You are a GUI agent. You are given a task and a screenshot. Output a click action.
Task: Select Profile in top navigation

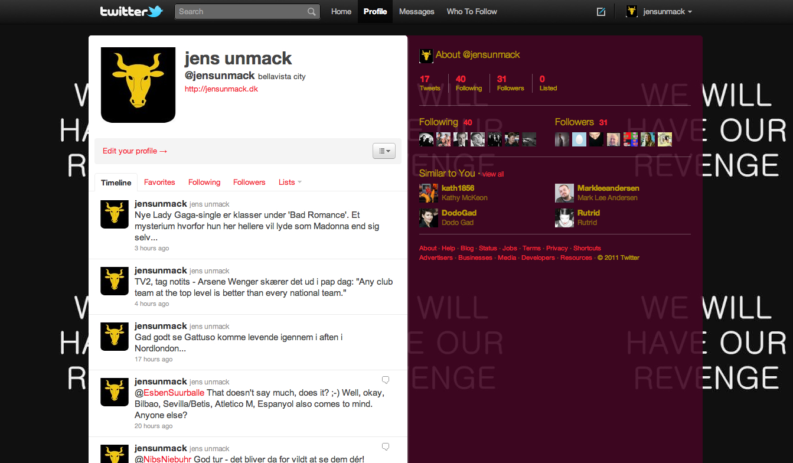point(376,12)
